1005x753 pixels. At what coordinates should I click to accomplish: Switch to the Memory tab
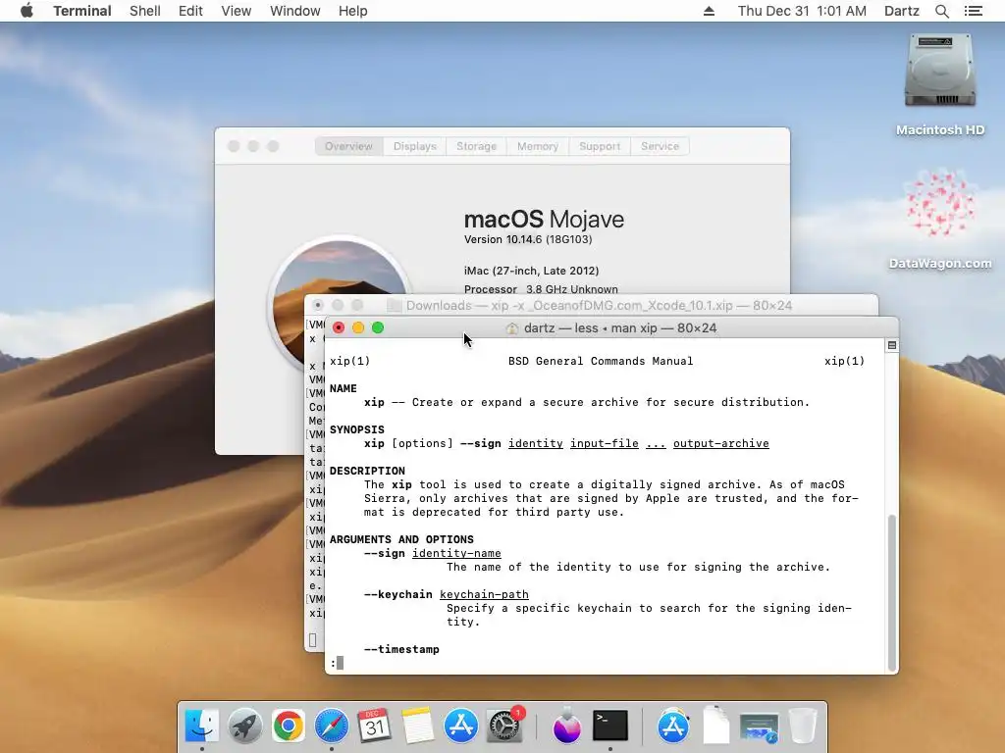(x=537, y=146)
